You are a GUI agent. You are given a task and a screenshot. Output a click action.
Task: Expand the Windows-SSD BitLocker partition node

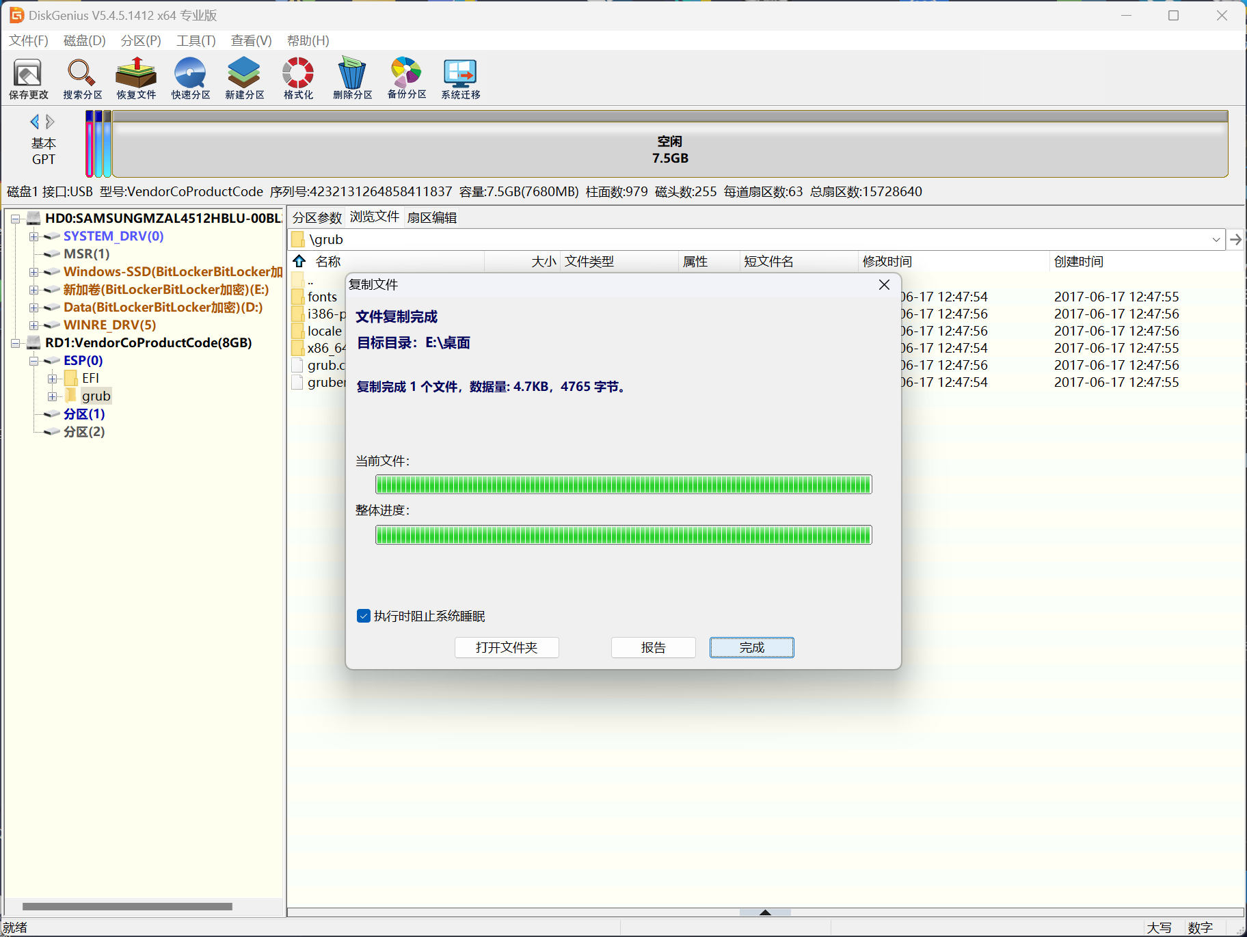tap(33, 272)
